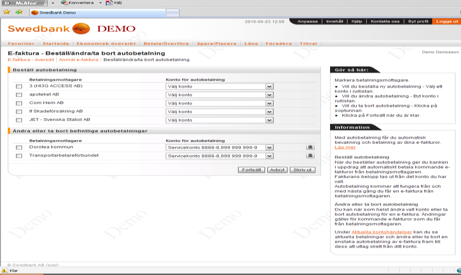This screenshot has width=461, height=275.
Task: Open Spara/Placera menu
Action: click(x=217, y=44)
